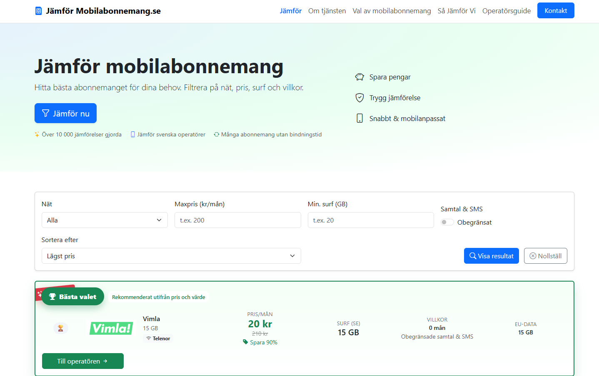
Task: Open the Nät dropdown showing Alla
Action: coord(105,220)
